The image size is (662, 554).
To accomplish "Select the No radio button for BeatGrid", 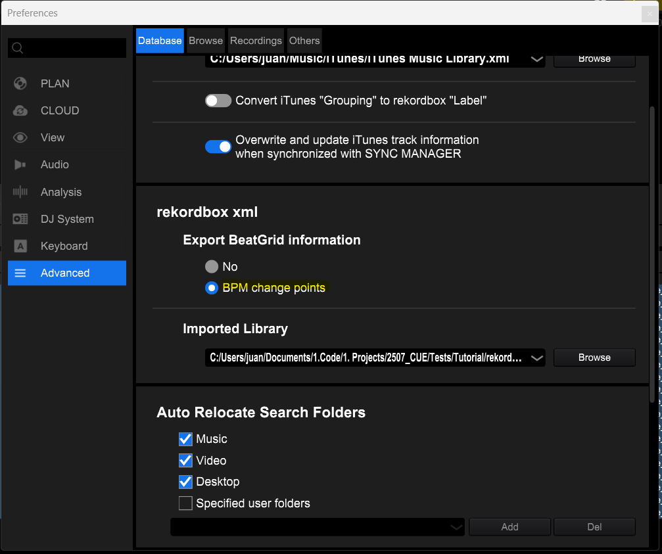I will [212, 267].
